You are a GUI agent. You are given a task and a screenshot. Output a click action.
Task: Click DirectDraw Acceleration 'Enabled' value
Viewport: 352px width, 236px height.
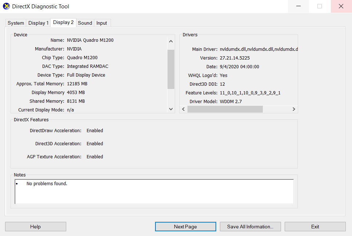pyautogui.click(x=95, y=131)
